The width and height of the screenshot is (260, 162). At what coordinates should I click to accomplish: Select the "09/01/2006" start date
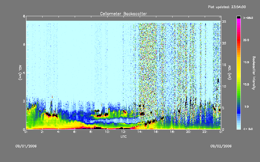(26, 146)
